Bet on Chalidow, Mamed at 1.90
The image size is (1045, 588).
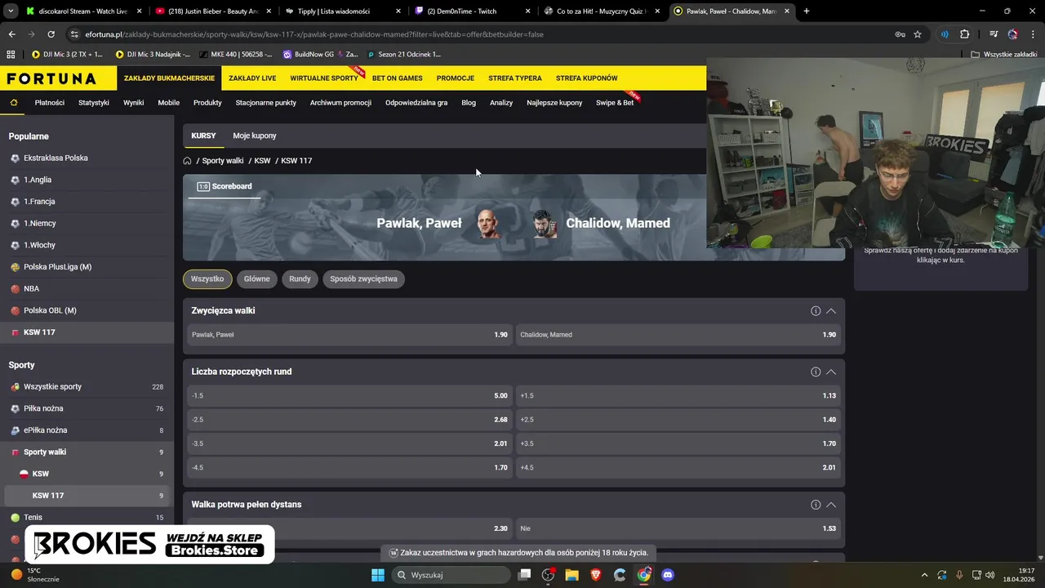click(x=678, y=335)
